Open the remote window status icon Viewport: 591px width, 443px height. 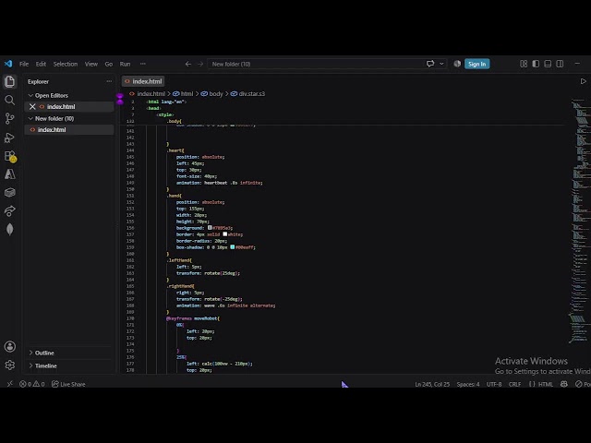click(x=10, y=384)
